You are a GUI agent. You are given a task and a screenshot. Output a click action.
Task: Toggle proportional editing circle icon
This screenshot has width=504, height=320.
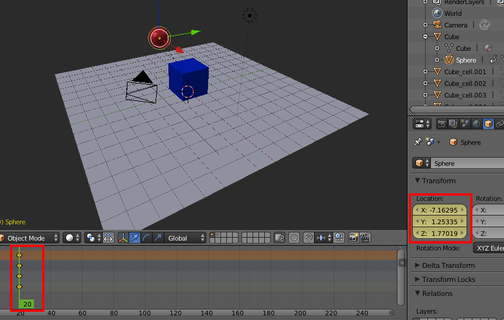294,238
